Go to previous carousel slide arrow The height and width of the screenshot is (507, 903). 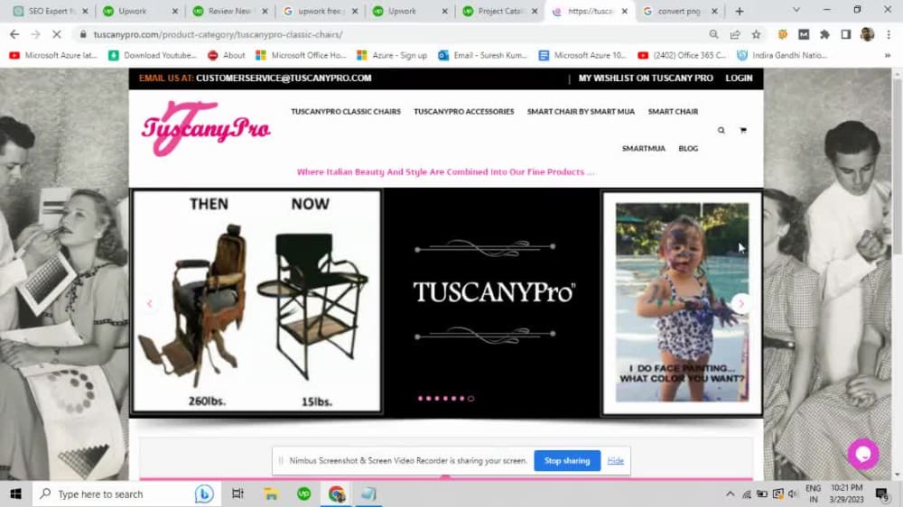pyautogui.click(x=150, y=303)
